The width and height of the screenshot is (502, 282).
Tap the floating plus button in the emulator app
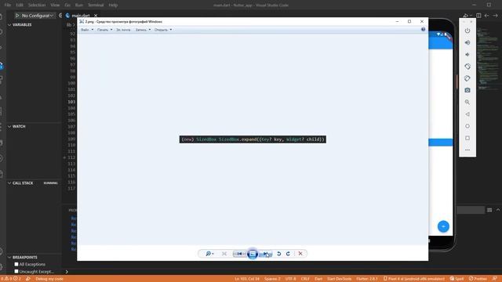(x=443, y=226)
